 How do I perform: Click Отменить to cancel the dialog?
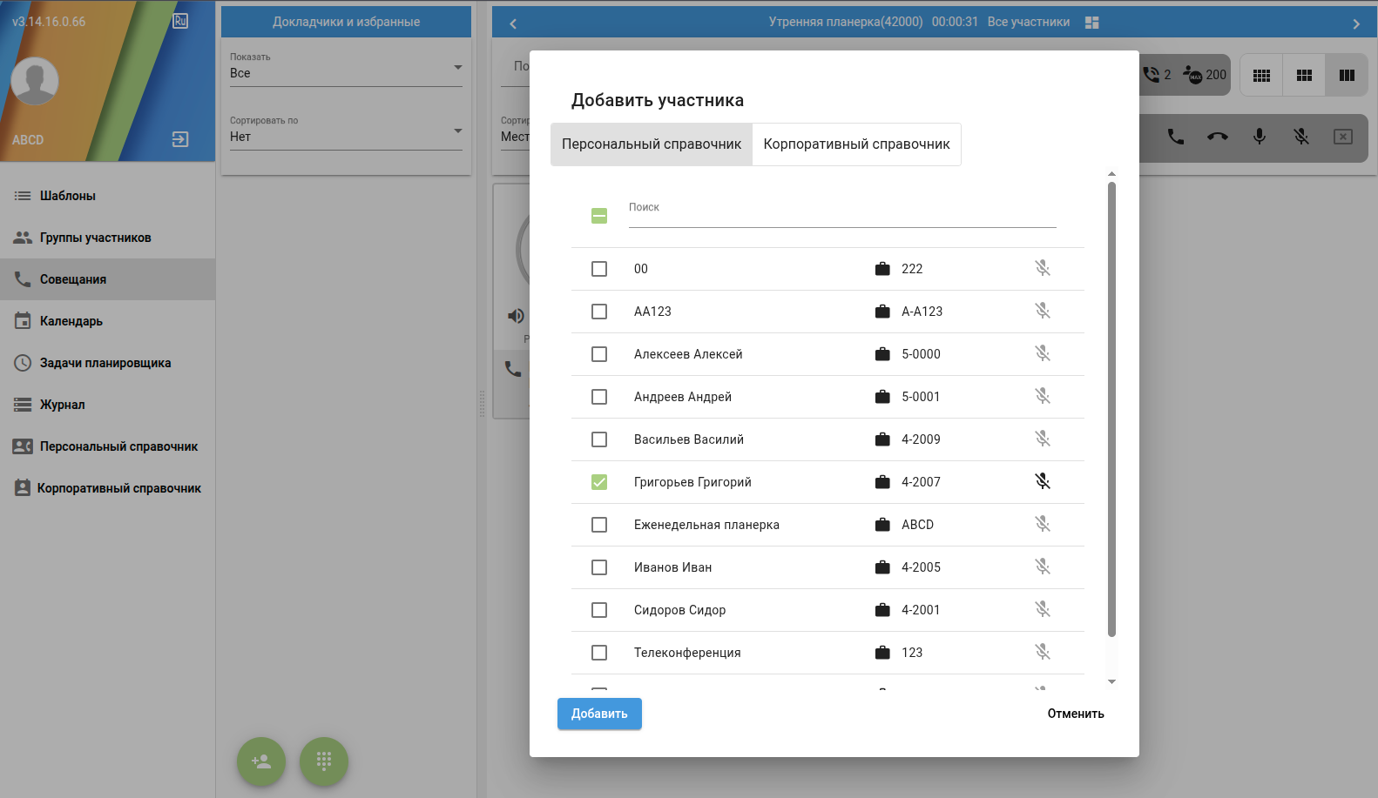click(x=1076, y=714)
